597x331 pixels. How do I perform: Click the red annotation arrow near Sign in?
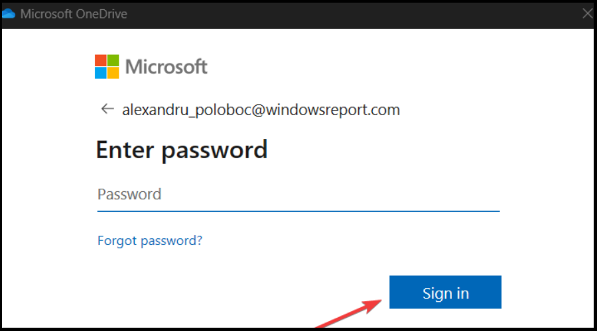pyautogui.click(x=348, y=314)
